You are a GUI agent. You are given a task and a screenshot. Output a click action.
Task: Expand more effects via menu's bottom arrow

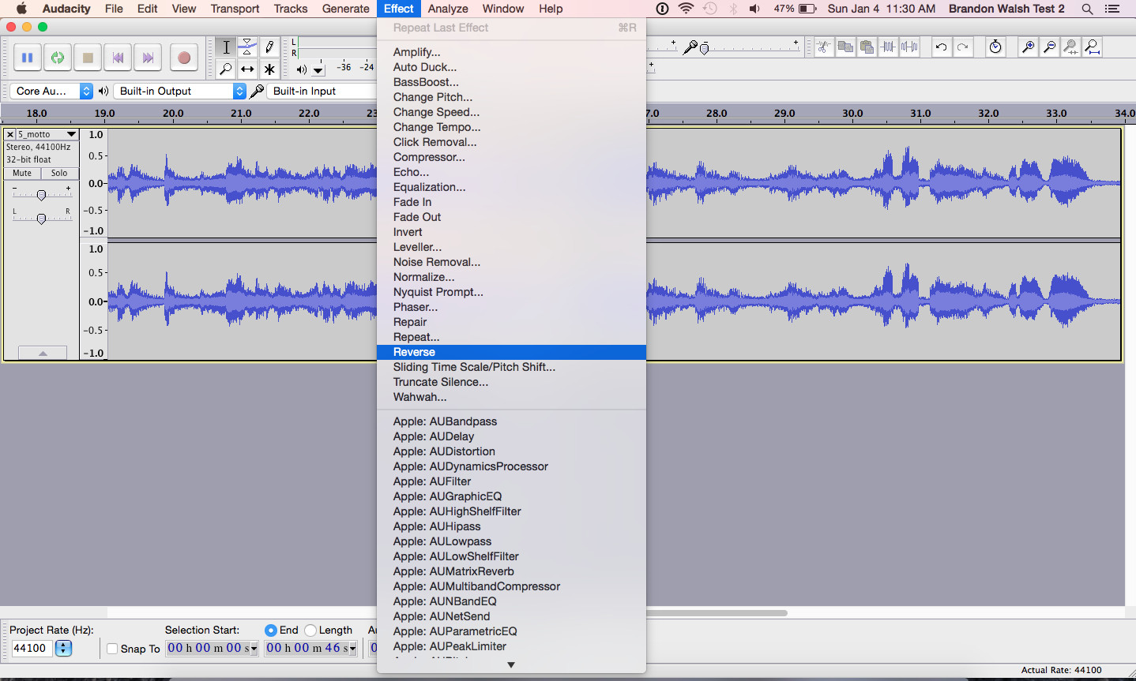click(511, 665)
